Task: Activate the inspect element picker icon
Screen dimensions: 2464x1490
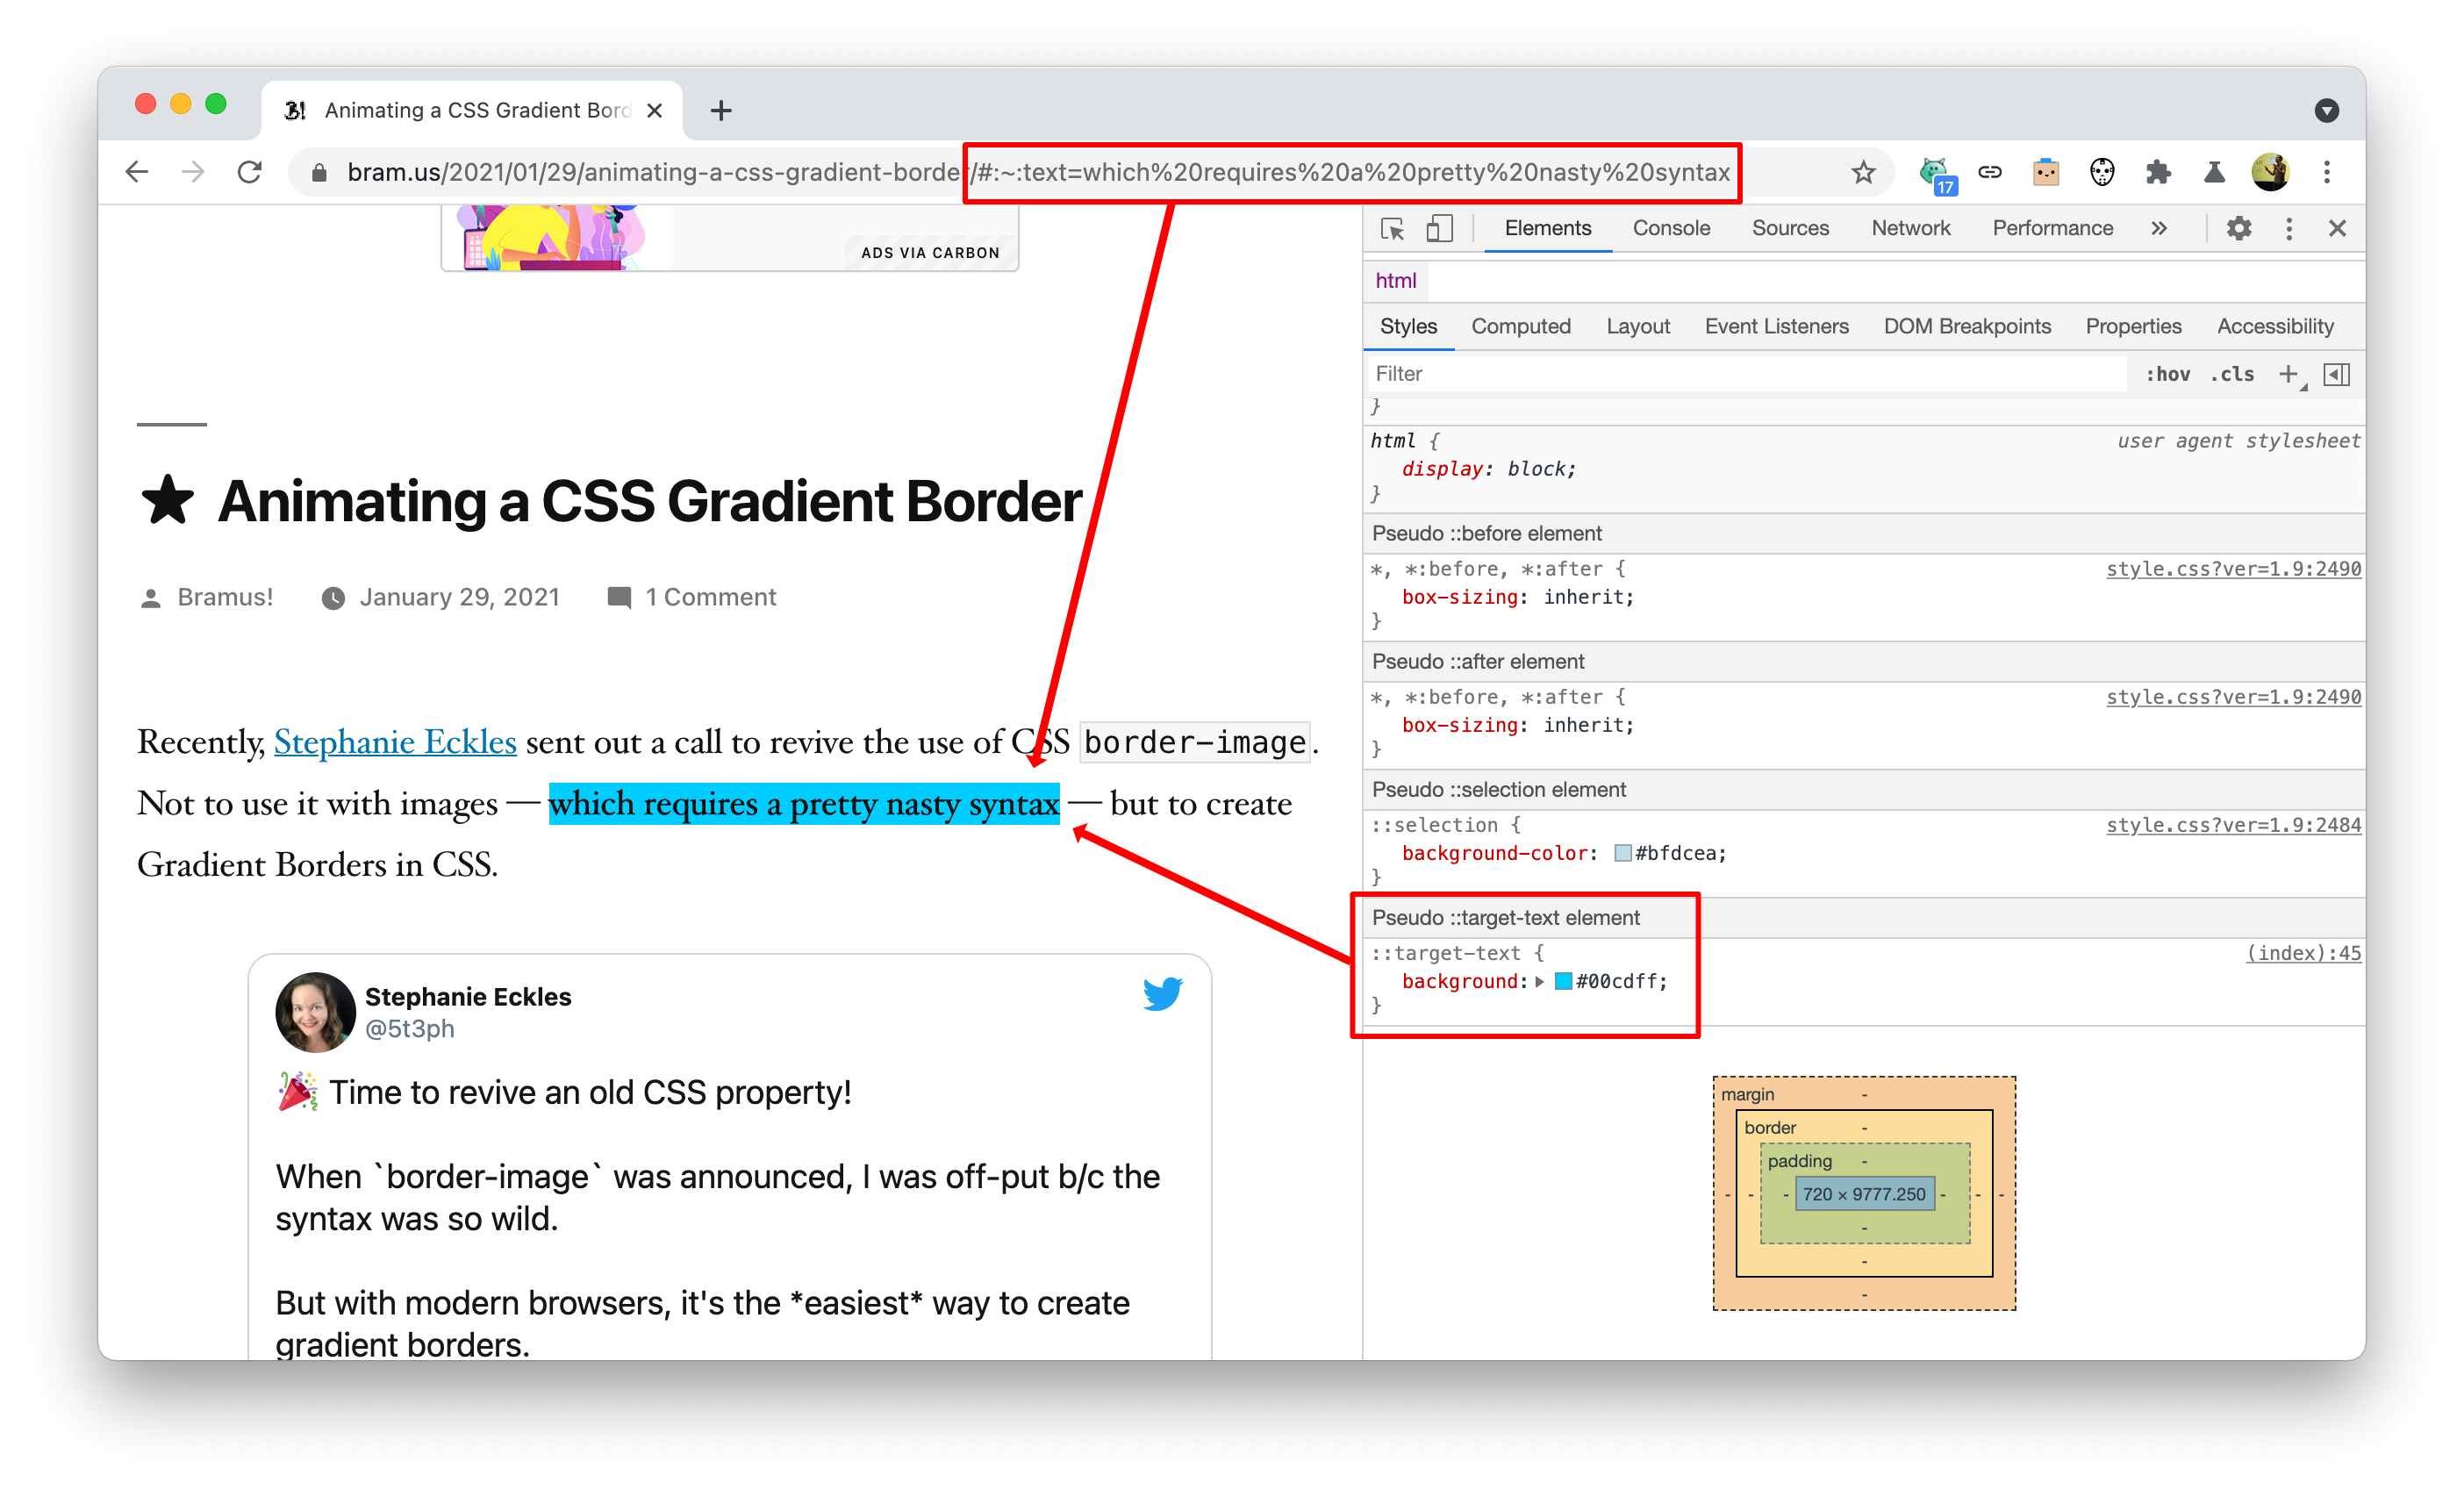Action: (1392, 229)
